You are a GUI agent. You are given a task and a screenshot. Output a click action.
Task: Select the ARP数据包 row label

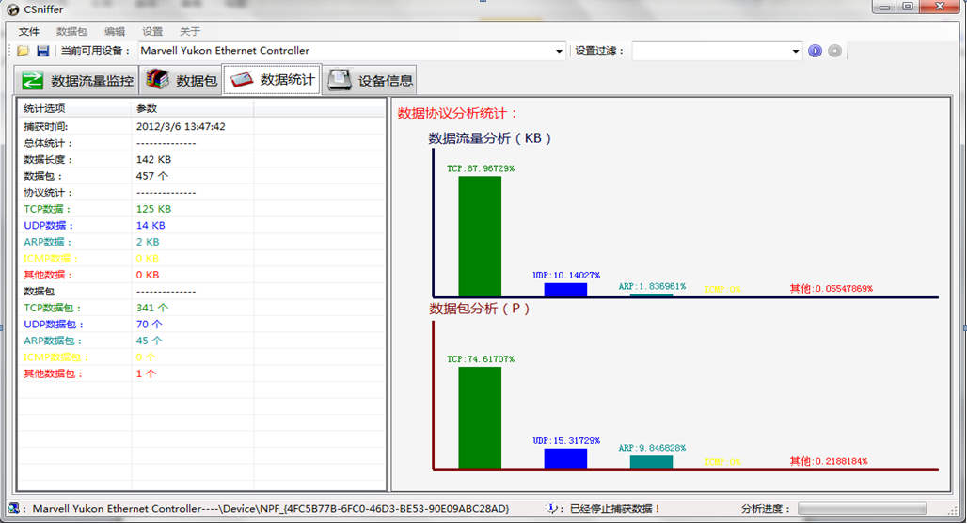pyautogui.click(x=53, y=341)
